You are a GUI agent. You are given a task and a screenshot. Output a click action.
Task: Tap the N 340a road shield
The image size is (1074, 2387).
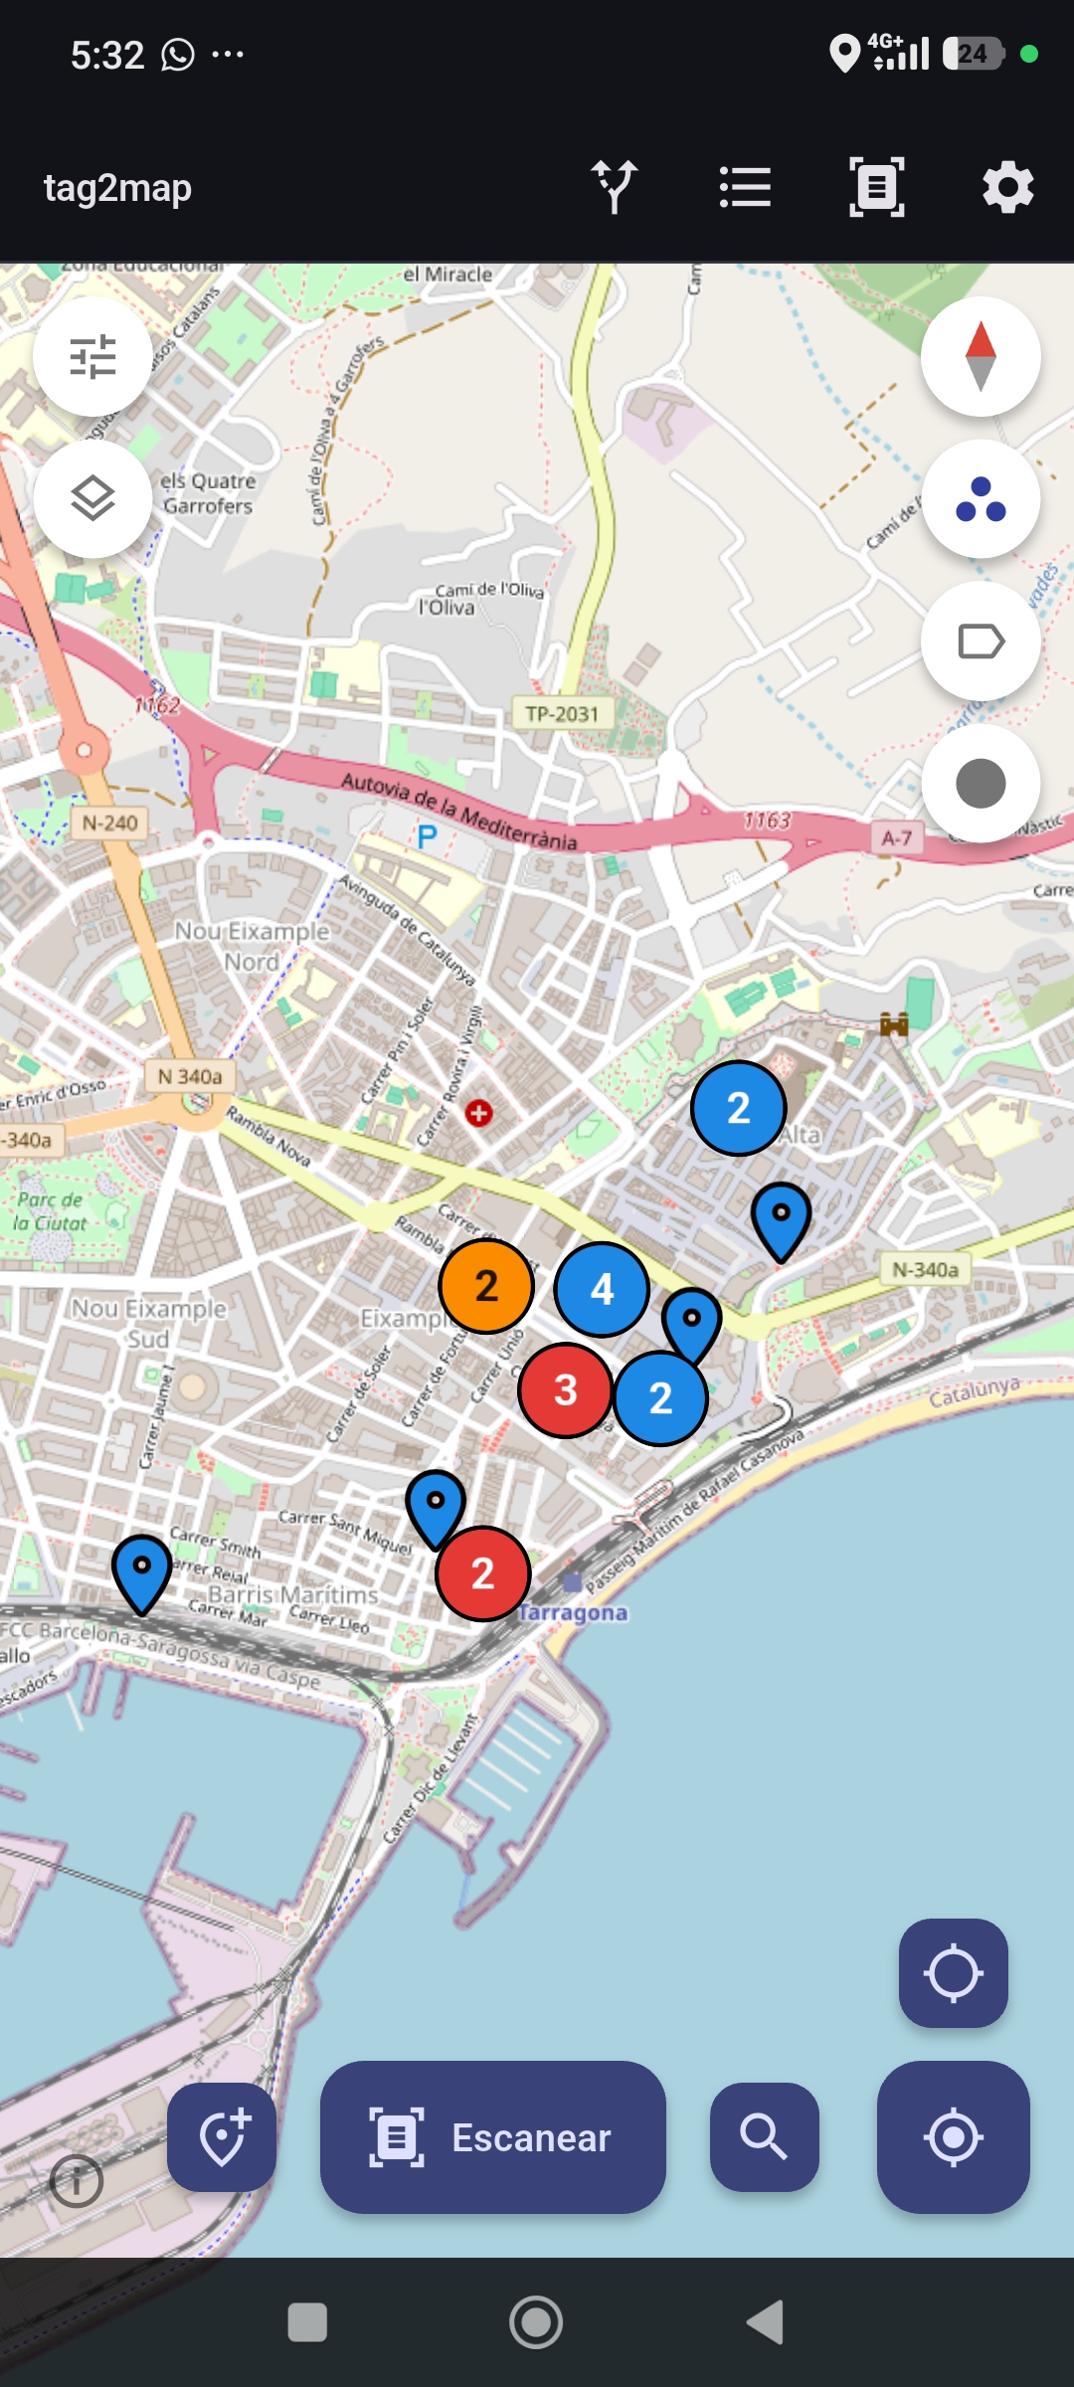tap(190, 1076)
